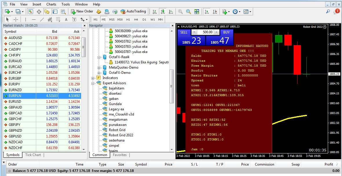Select the arrow cursor tool
This screenshot has width=342, height=176.
pos(8,19)
